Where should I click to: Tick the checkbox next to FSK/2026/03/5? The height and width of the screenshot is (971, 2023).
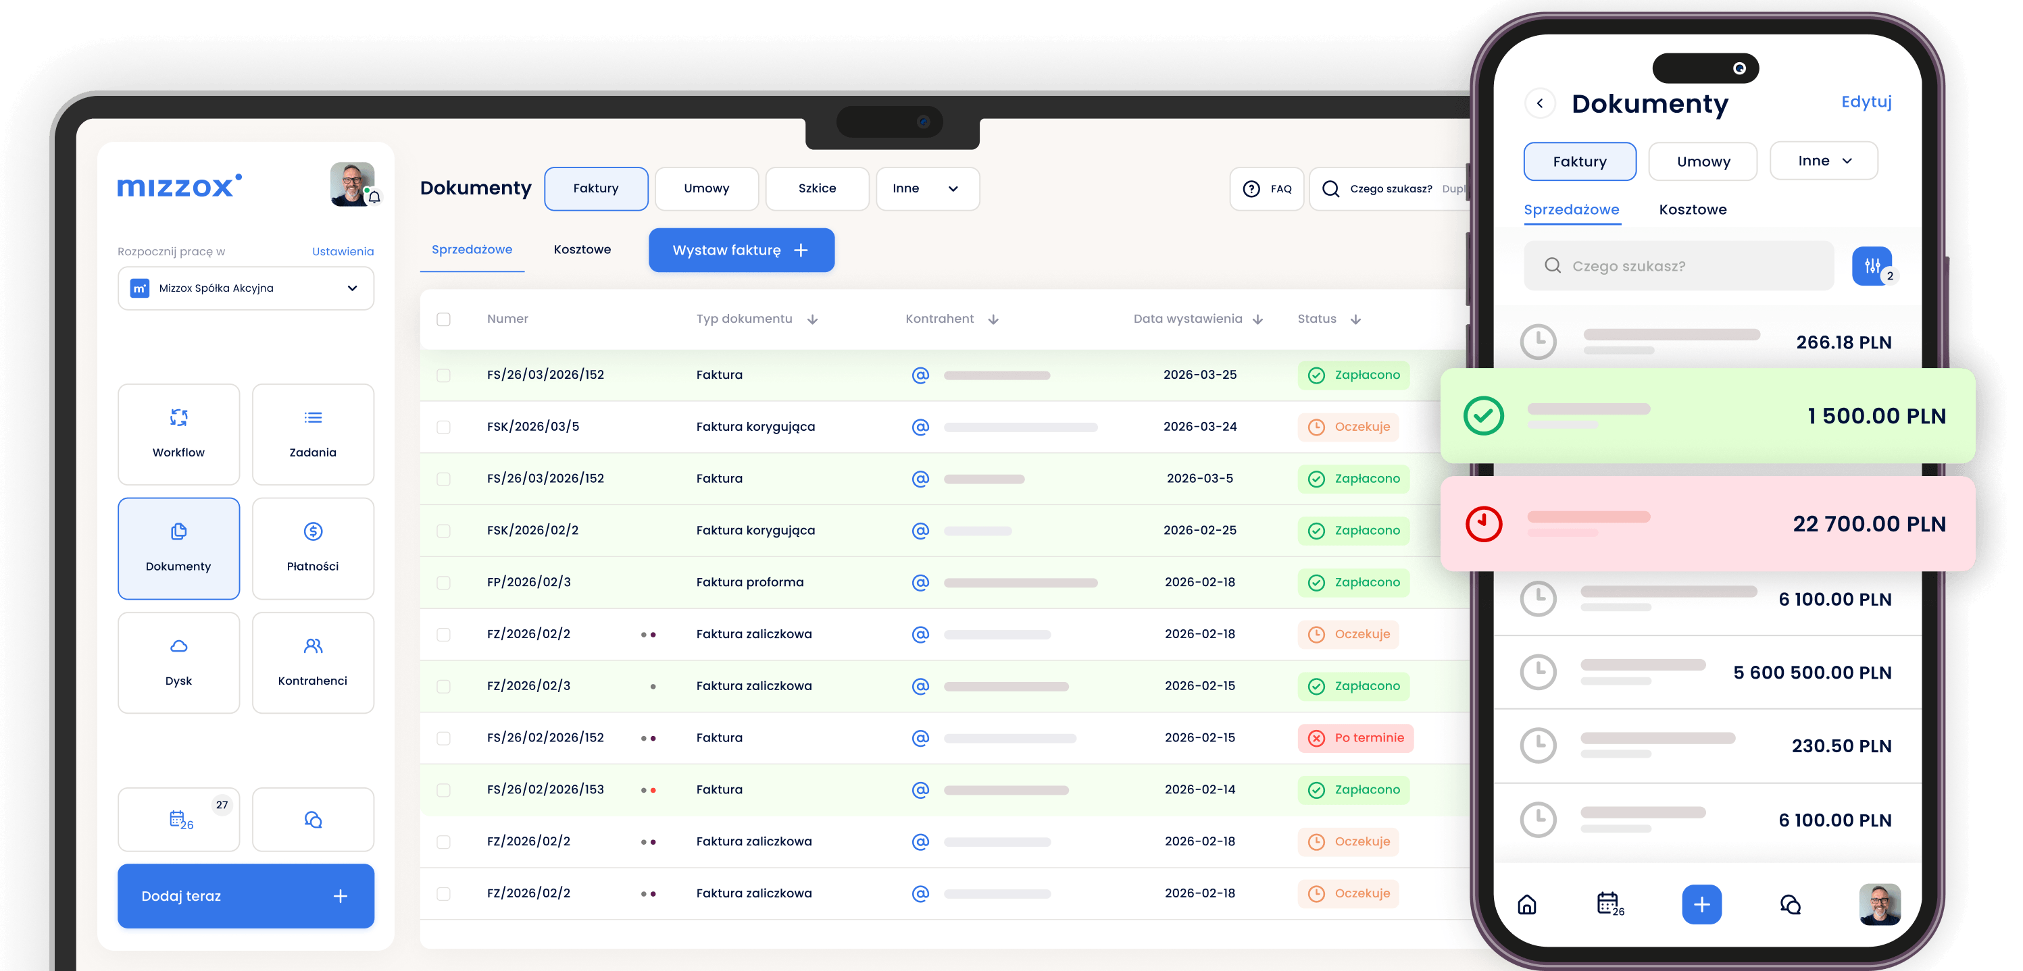(x=444, y=426)
